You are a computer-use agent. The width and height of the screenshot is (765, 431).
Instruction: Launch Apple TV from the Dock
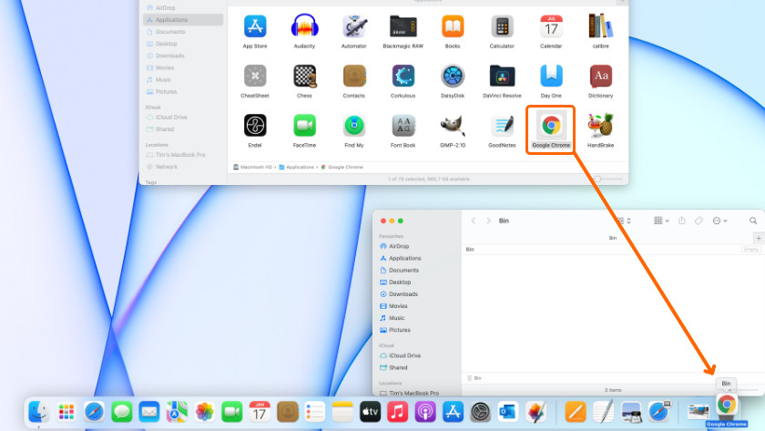click(371, 412)
